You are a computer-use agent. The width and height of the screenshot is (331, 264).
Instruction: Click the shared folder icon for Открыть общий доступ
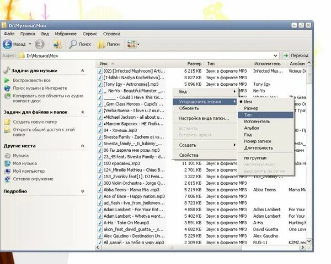tap(7, 131)
